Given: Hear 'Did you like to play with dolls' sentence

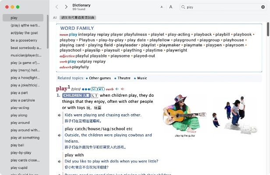Looking at the screenshot, I should click(x=59, y=161).
